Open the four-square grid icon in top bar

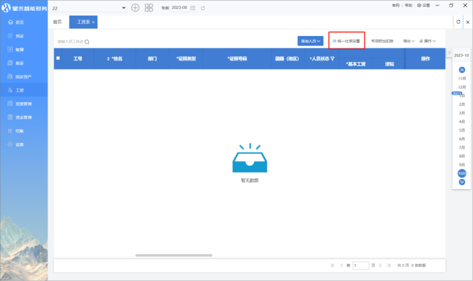(148, 7)
